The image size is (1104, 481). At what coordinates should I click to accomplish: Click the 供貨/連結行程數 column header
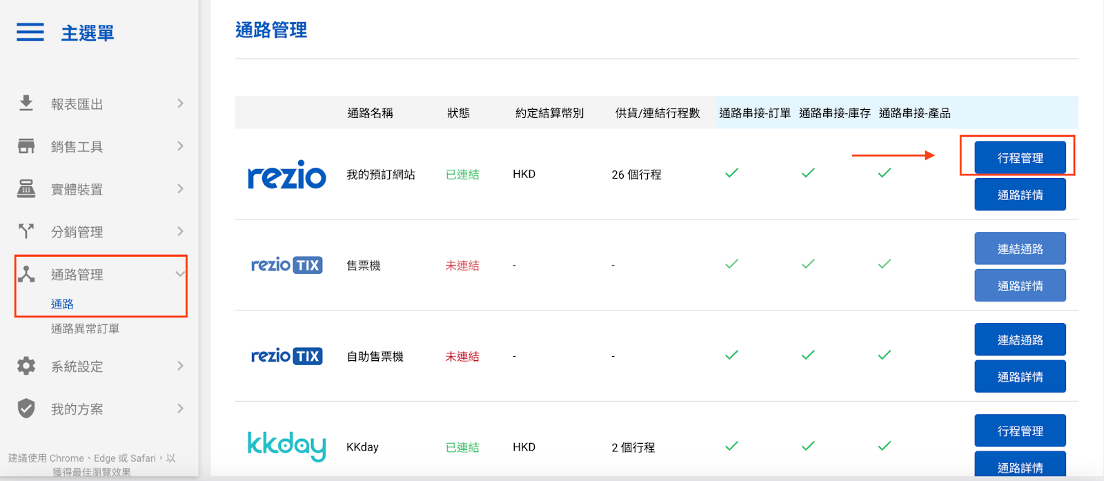click(x=658, y=112)
